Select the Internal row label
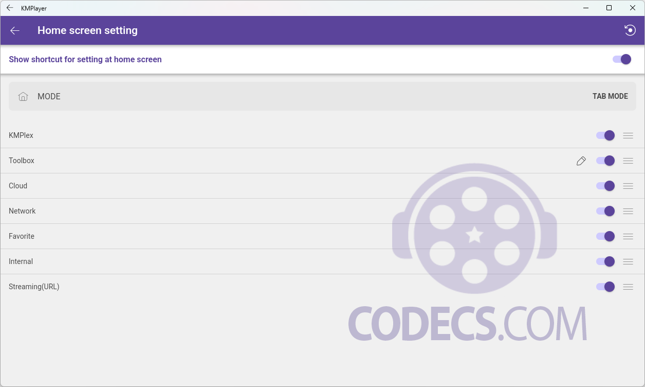The width and height of the screenshot is (645, 387). (x=21, y=261)
